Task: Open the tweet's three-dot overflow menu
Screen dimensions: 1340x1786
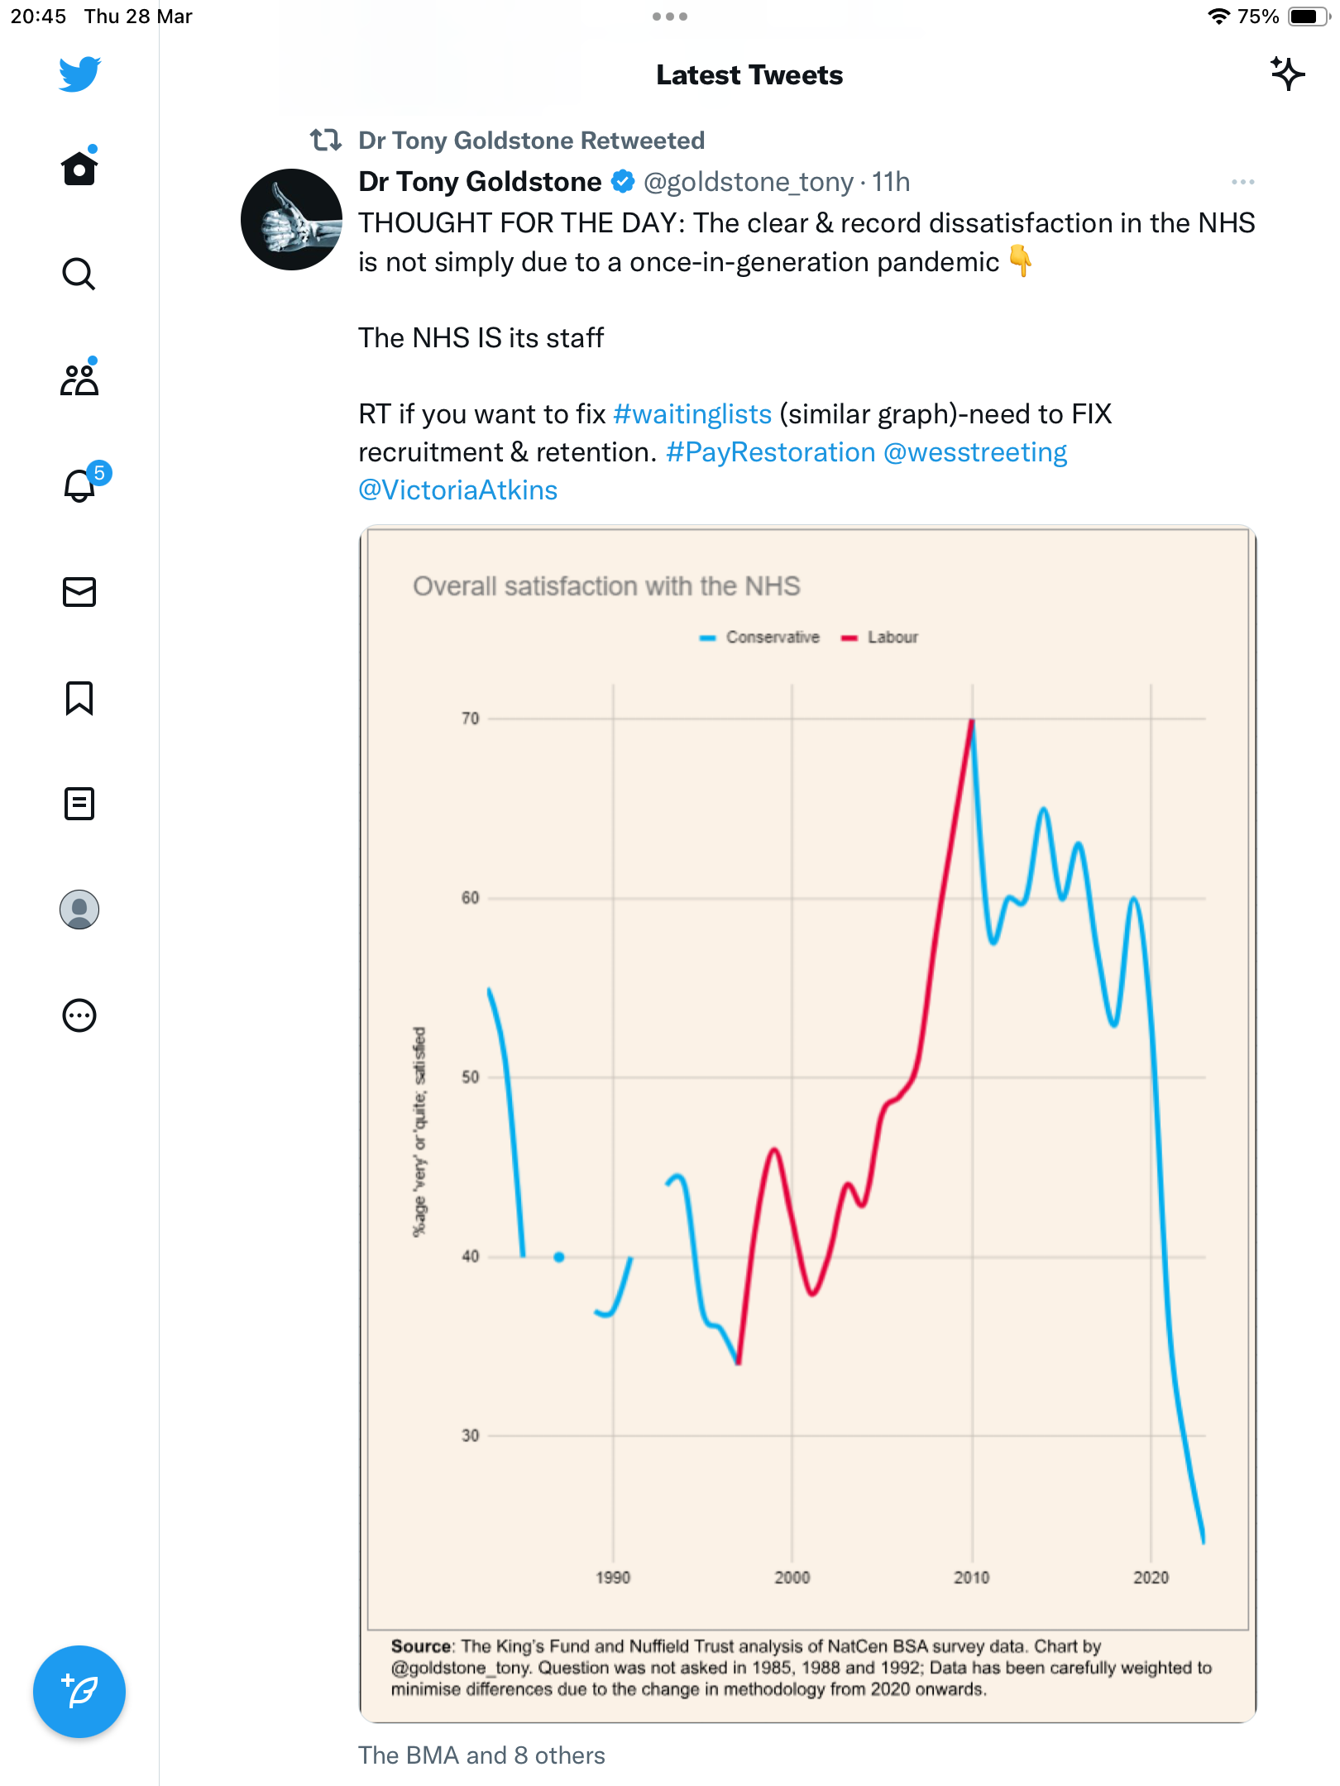Action: click(1242, 182)
